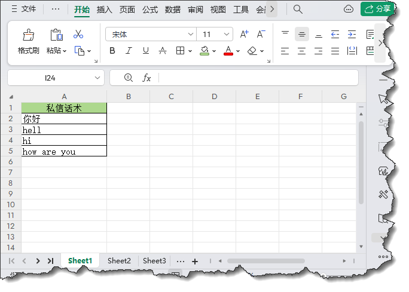
Task: Click in the formula bar input
Action: point(258,78)
